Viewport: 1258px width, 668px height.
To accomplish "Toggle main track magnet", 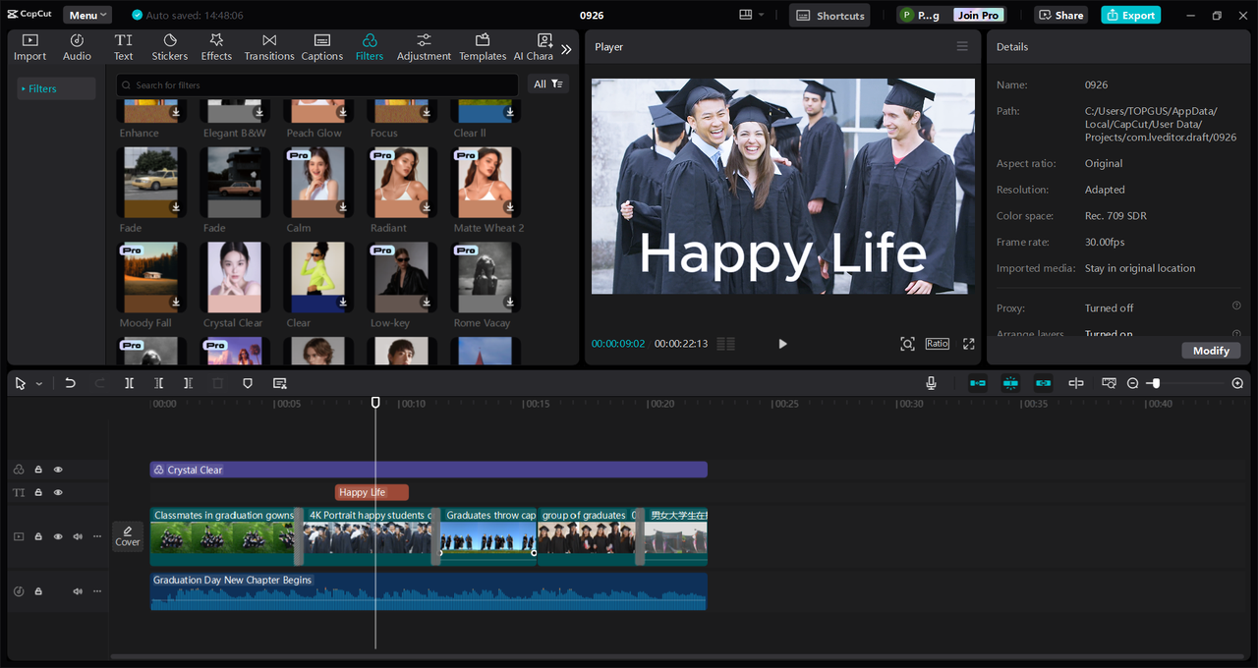I will pyautogui.click(x=978, y=383).
